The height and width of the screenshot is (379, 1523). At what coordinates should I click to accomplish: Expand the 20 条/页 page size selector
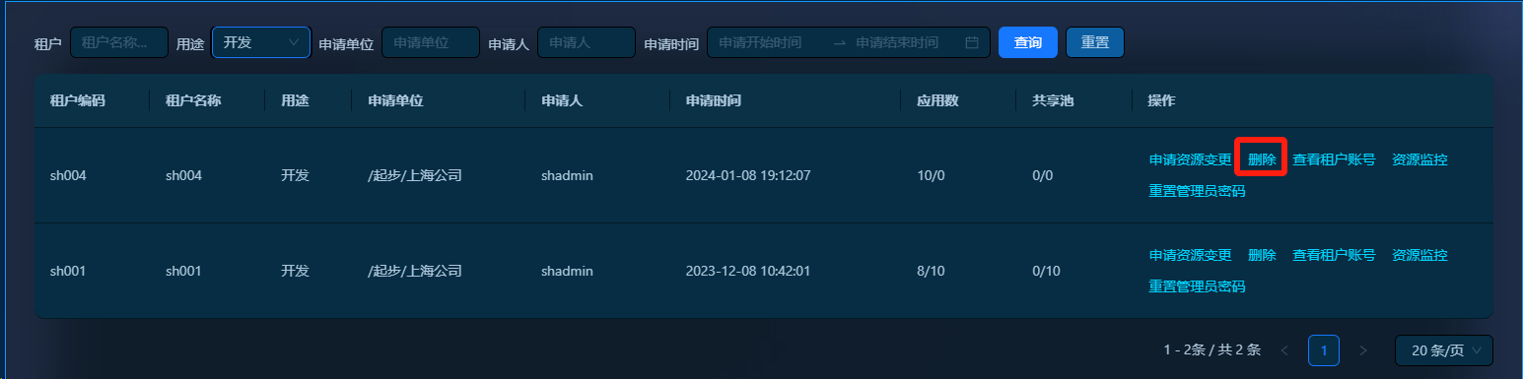(1444, 350)
